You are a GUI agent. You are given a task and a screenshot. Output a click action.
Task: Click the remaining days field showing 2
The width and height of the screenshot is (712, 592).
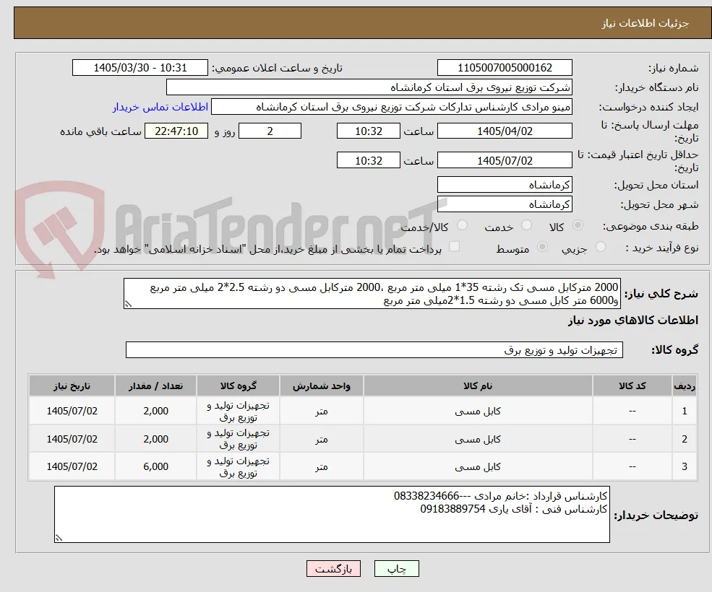pyautogui.click(x=270, y=131)
